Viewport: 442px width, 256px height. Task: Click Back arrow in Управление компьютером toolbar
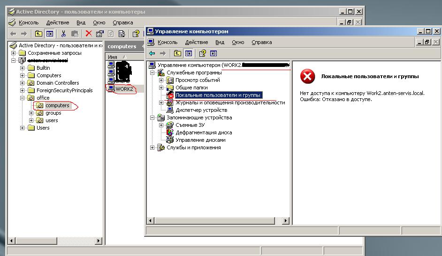(x=152, y=53)
